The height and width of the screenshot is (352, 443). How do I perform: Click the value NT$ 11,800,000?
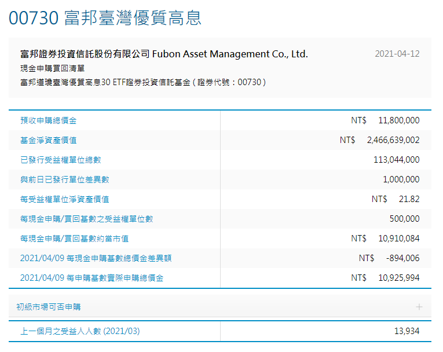click(385, 120)
